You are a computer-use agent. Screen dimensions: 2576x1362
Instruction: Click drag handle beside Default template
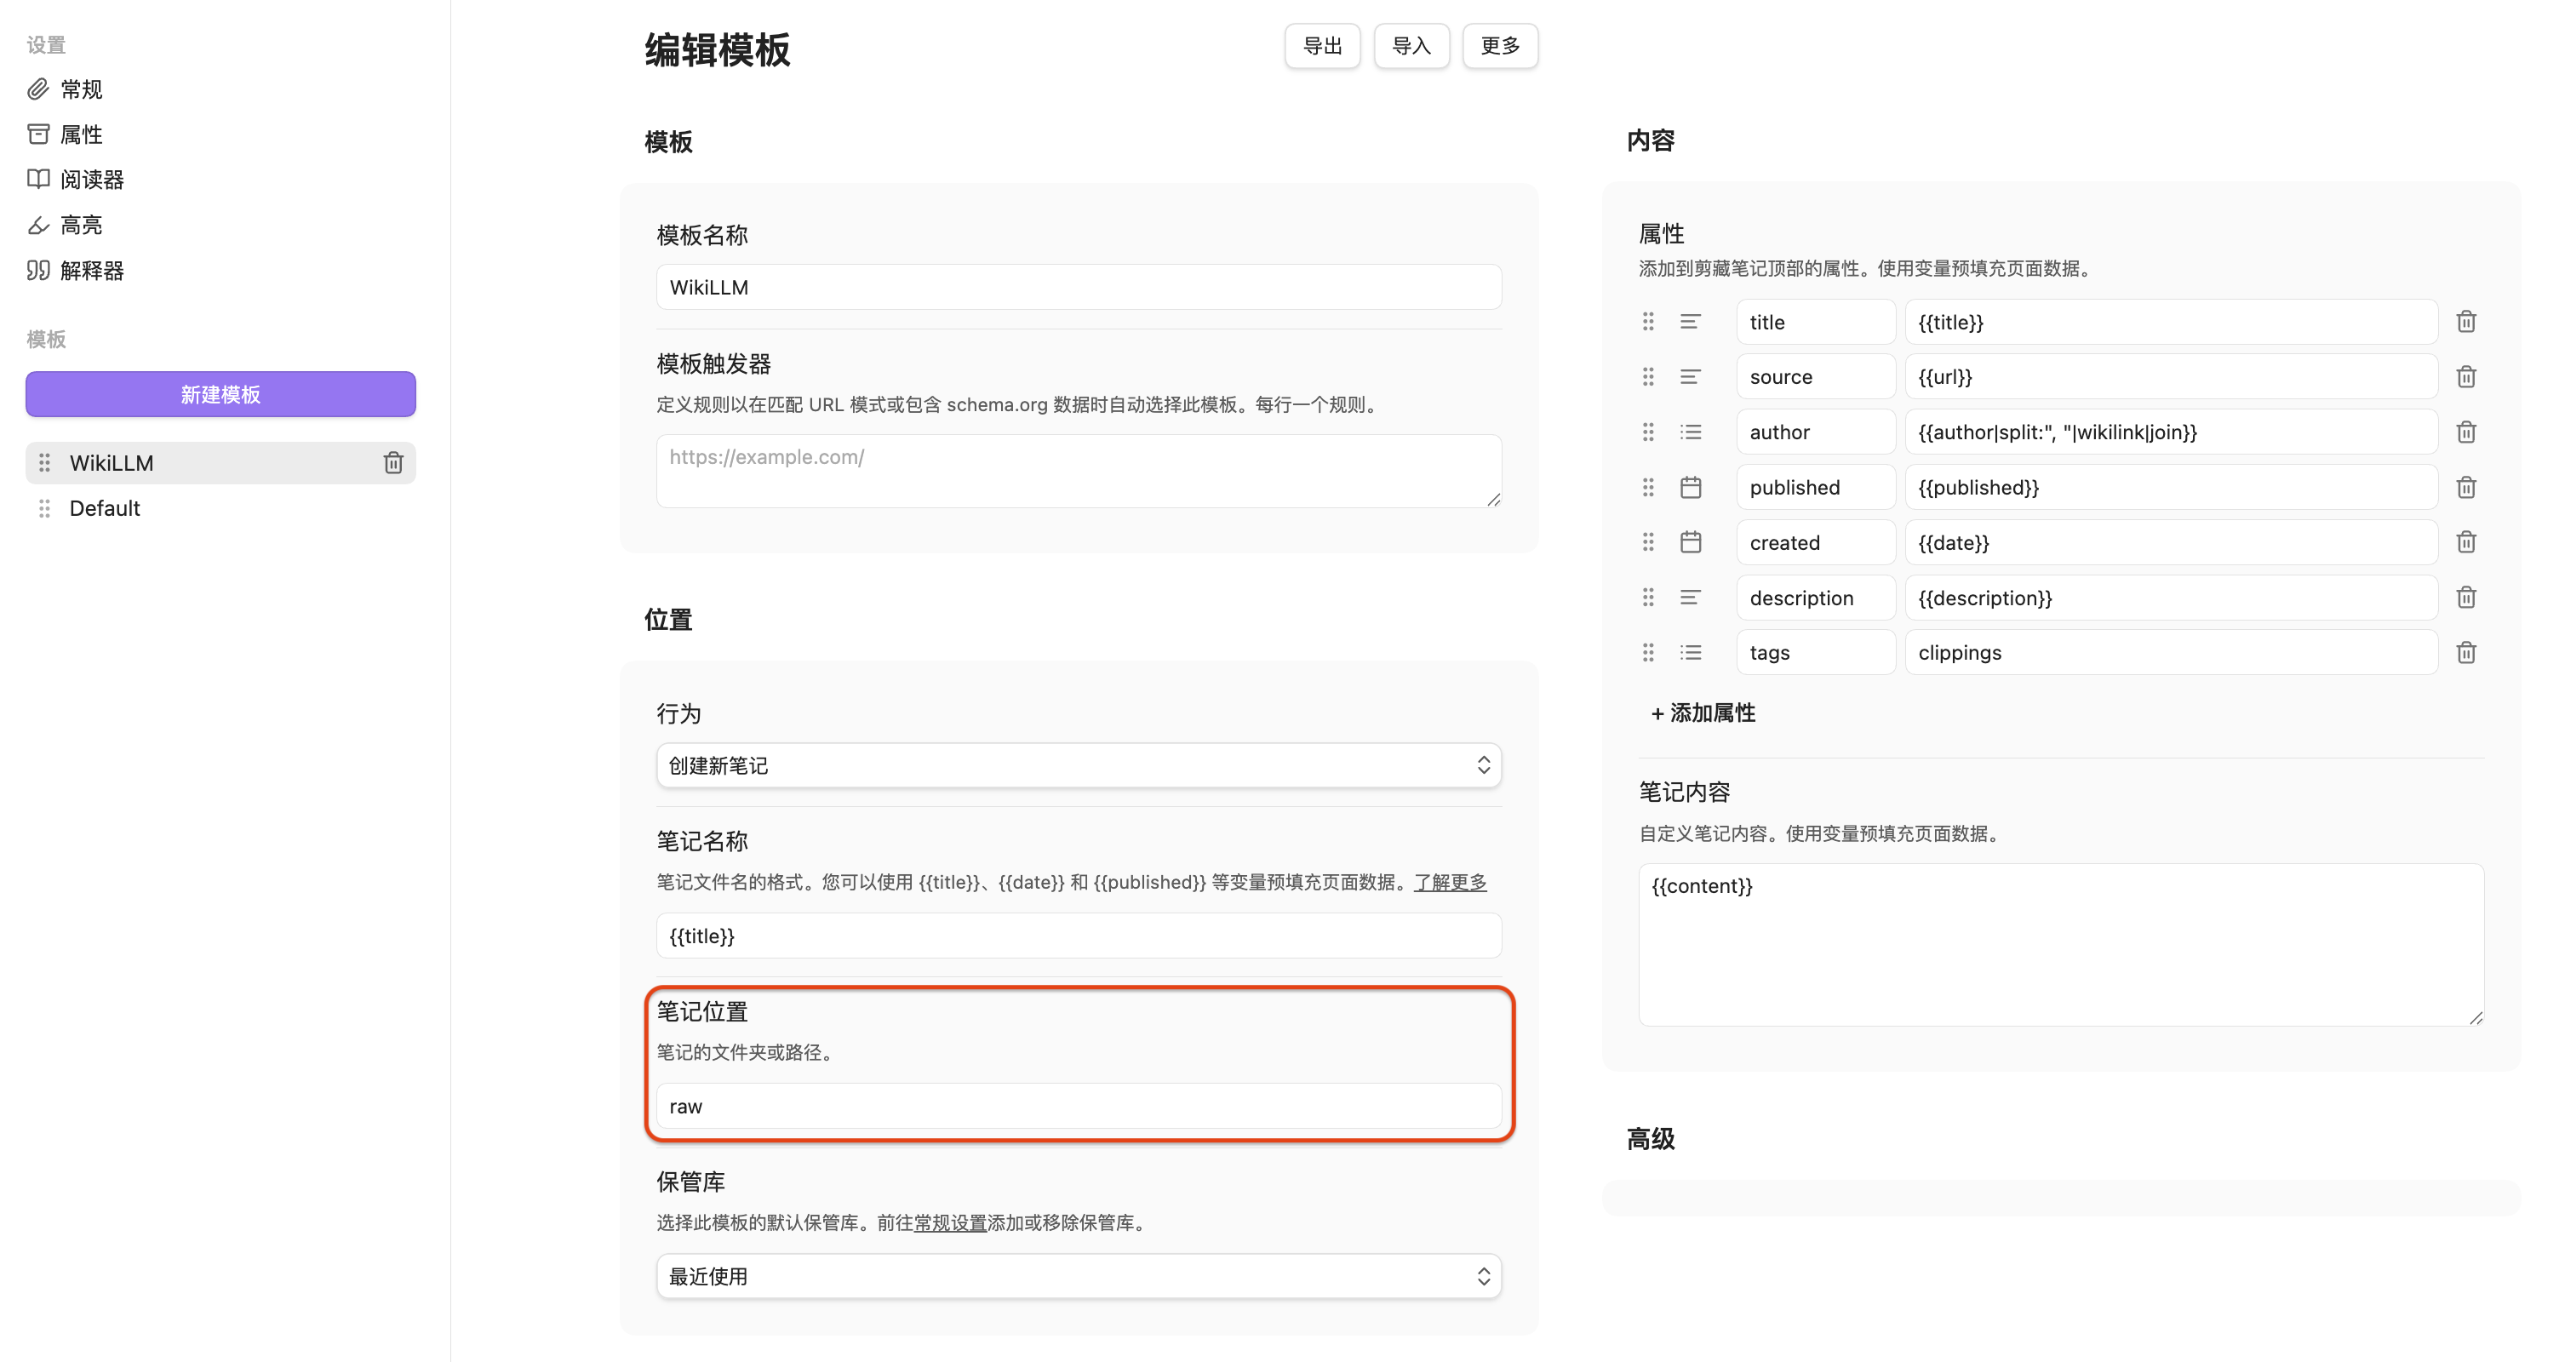tap(44, 508)
